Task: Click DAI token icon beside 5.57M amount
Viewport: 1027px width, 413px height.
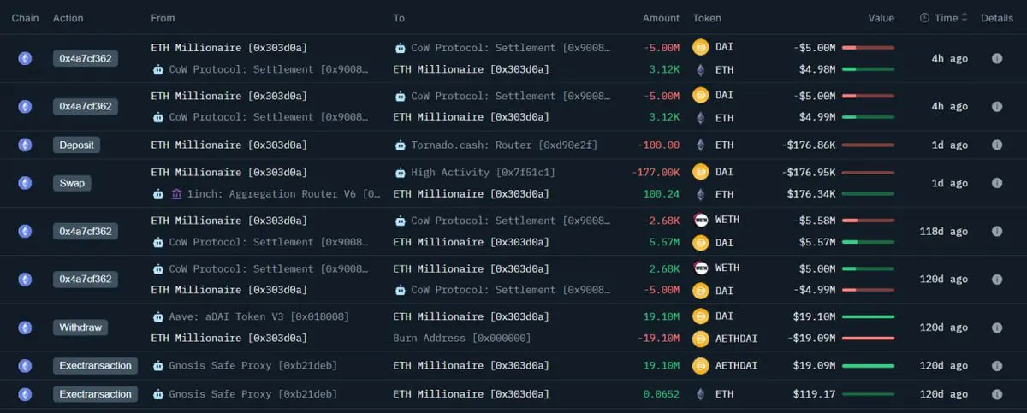Action: coord(700,242)
